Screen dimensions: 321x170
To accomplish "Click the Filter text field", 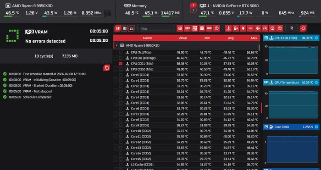I will (155, 29).
